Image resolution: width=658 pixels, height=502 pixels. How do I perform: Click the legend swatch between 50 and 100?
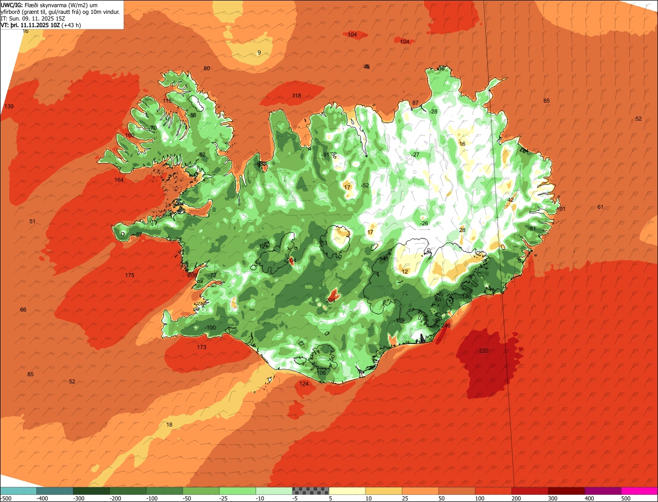pos(457,491)
